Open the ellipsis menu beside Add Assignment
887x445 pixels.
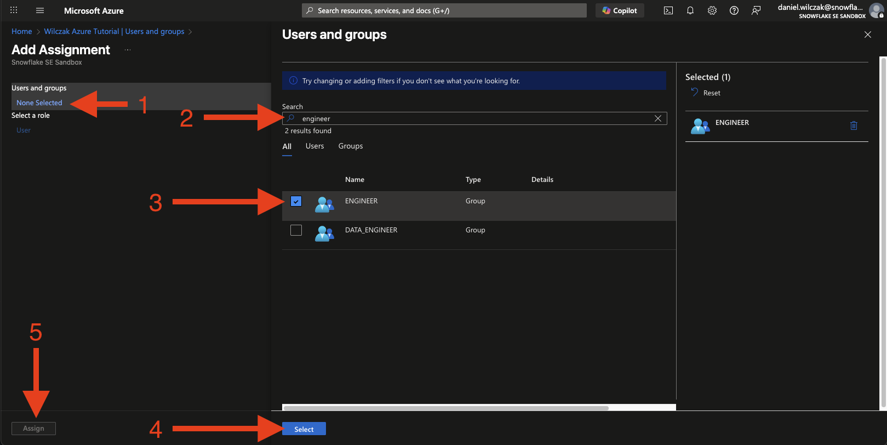(128, 50)
